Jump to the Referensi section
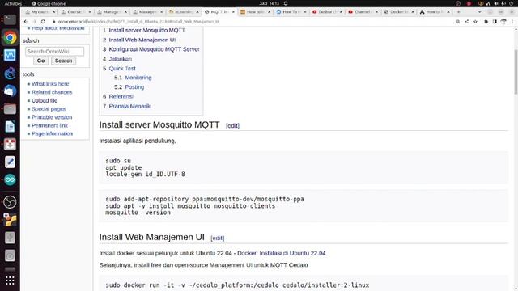 pyautogui.click(x=121, y=96)
